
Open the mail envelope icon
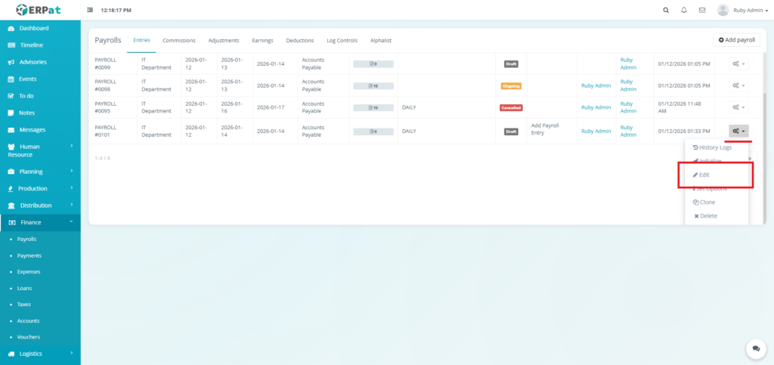[x=702, y=11]
